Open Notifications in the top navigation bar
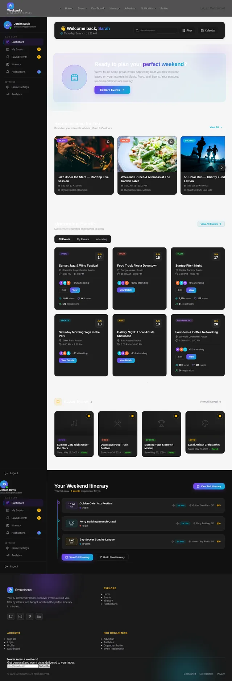 click(x=148, y=8)
